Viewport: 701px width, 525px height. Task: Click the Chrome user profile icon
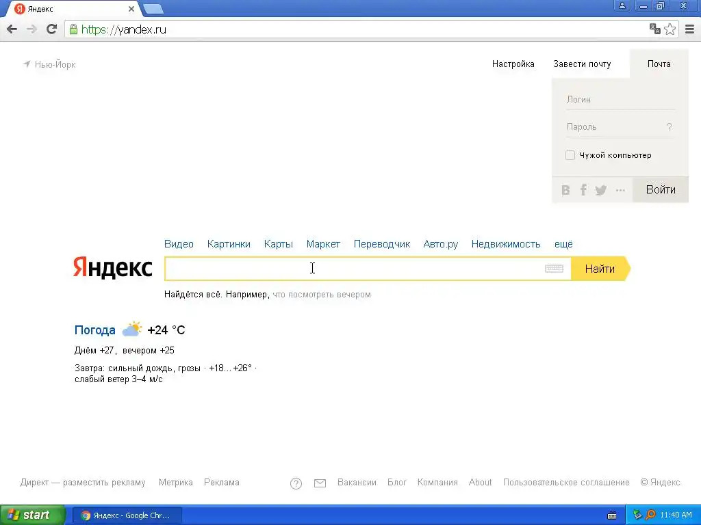pos(622,5)
